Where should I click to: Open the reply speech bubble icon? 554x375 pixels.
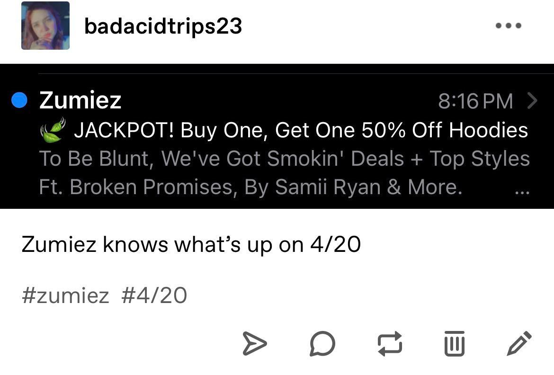(x=322, y=345)
